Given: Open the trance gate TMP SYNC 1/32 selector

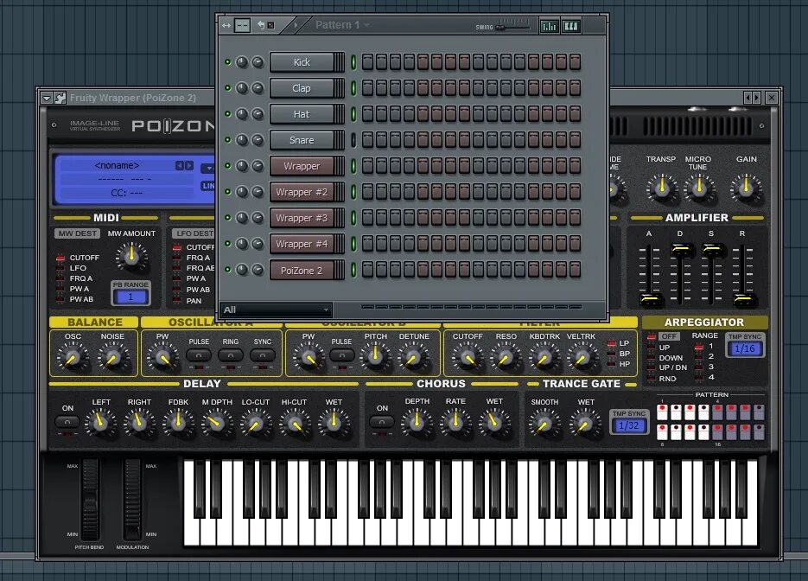Looking at the screenshot, I should 628,425.
